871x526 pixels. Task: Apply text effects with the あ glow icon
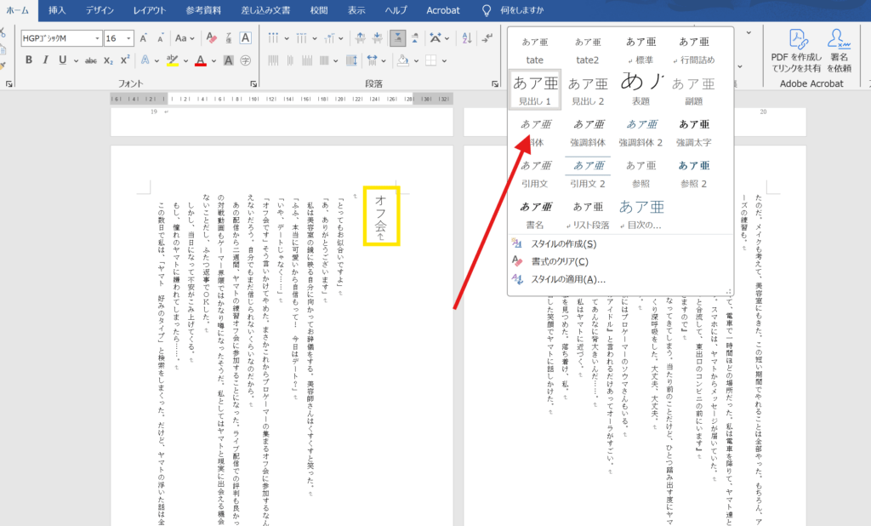click(144, 60)
